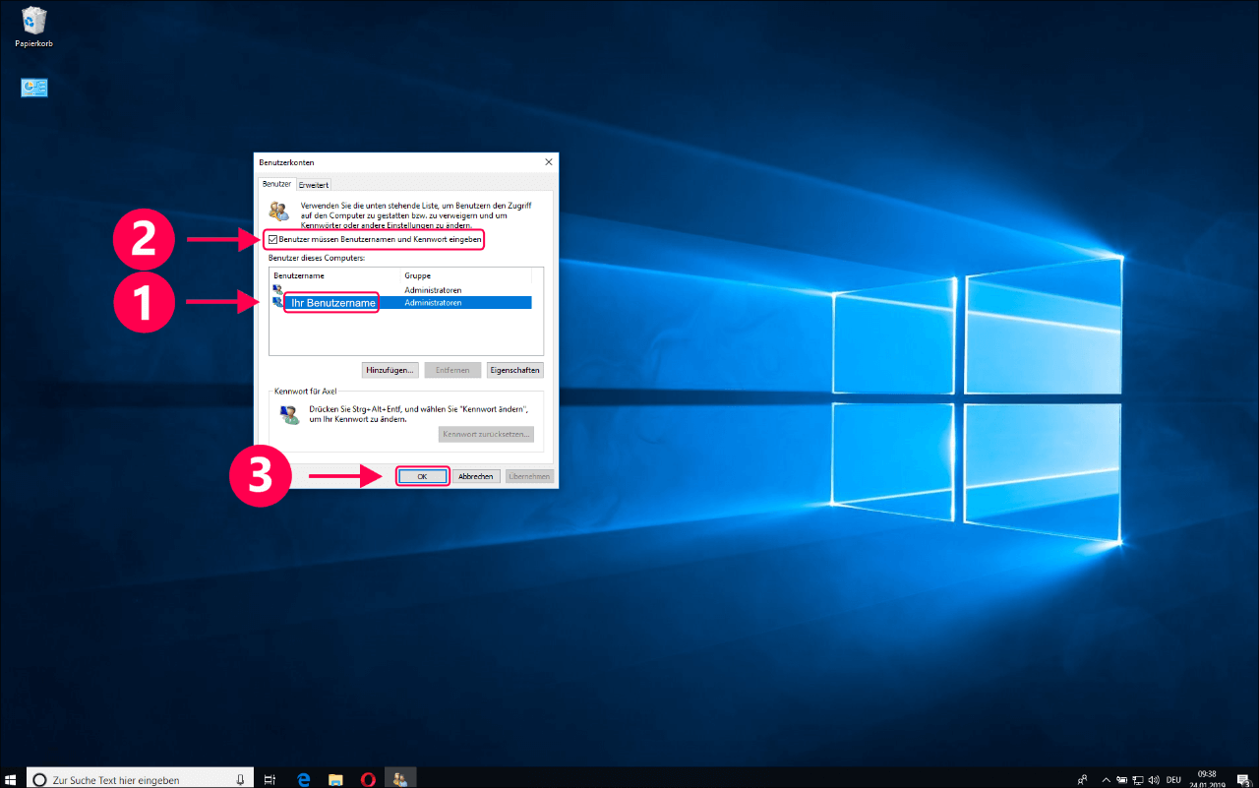Cancel dialog with Abbrechen
Screen dimensions: 1259x788
476,476
